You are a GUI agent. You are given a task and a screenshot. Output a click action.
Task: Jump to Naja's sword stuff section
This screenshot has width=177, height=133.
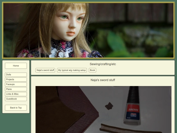45,70
